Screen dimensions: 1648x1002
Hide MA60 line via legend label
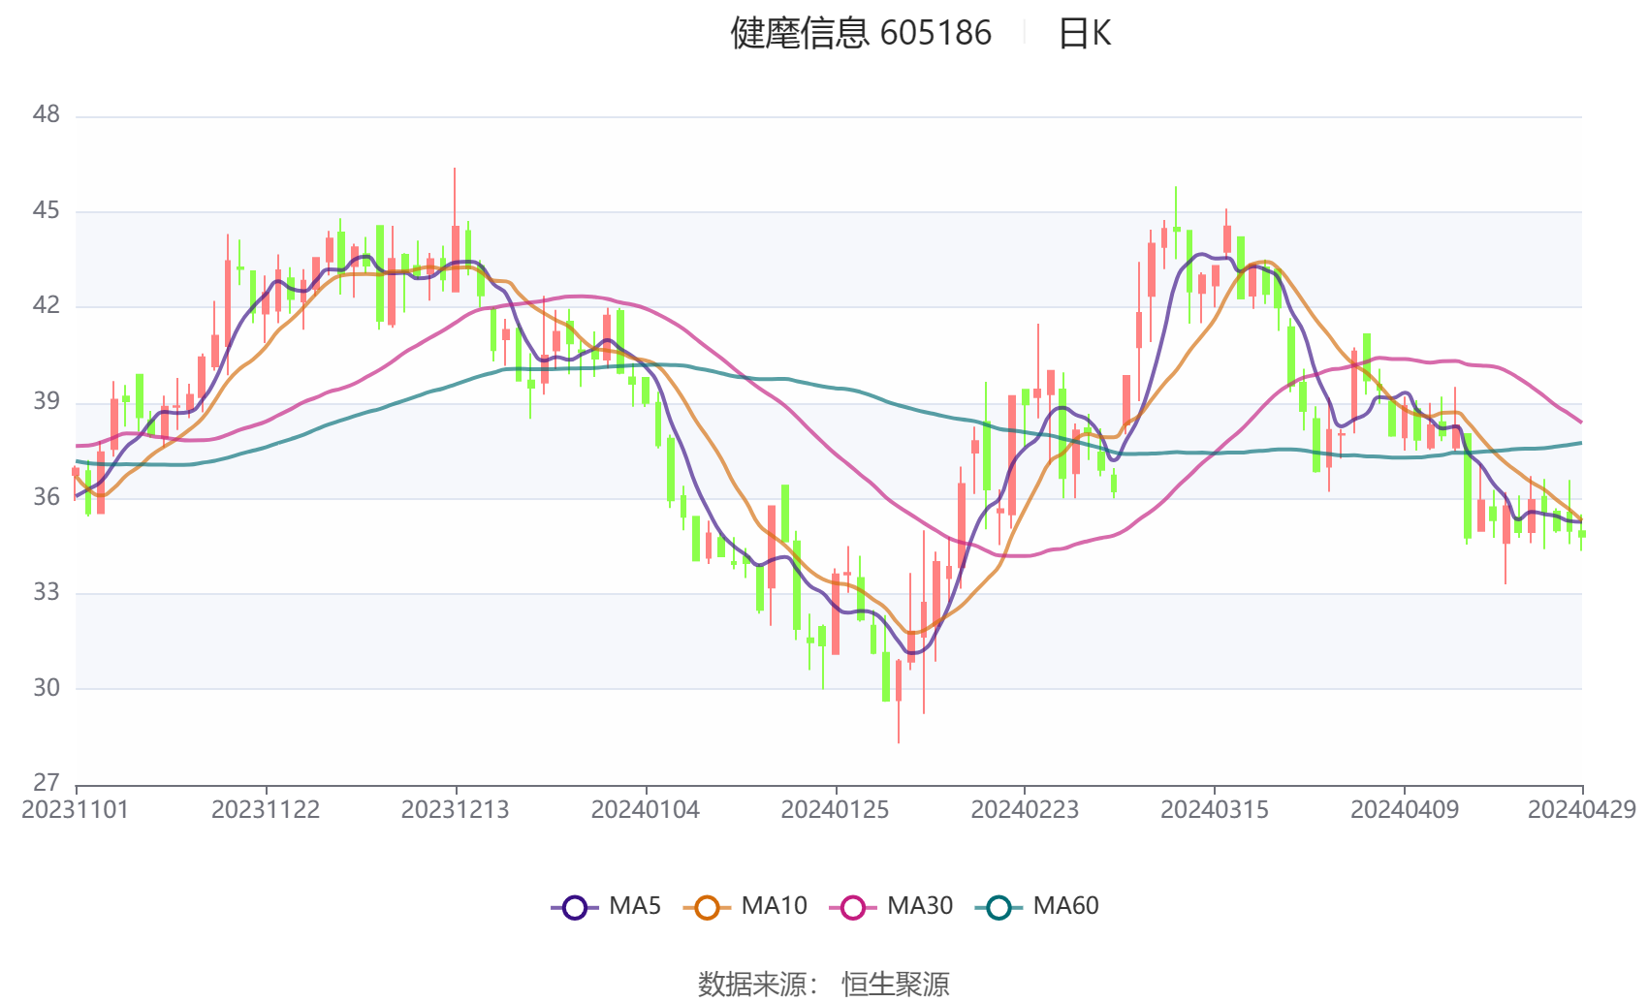click(1065, 906)
